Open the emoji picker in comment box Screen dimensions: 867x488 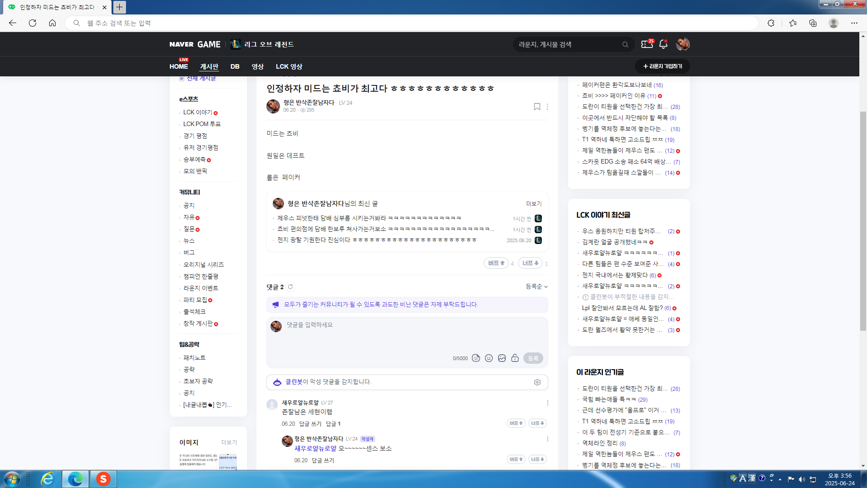pyautogui.click(x=489, y=358)
